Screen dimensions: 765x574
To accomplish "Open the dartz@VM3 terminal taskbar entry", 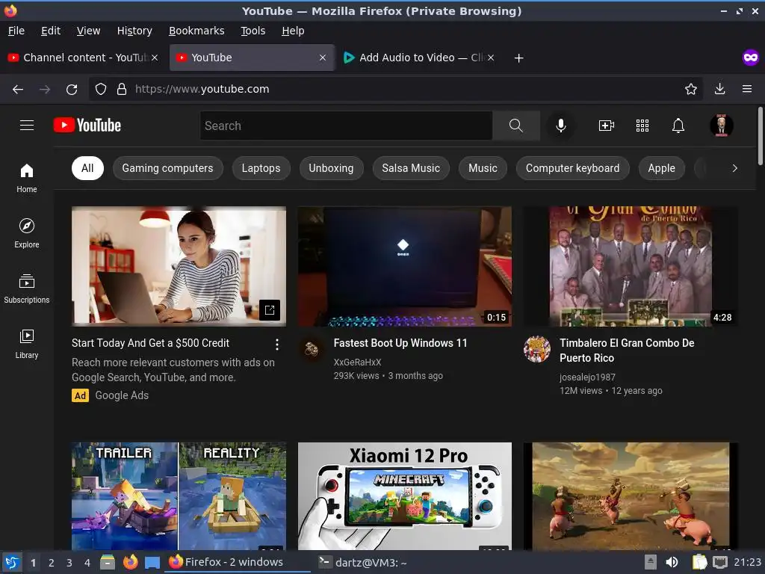I will 362,562.
